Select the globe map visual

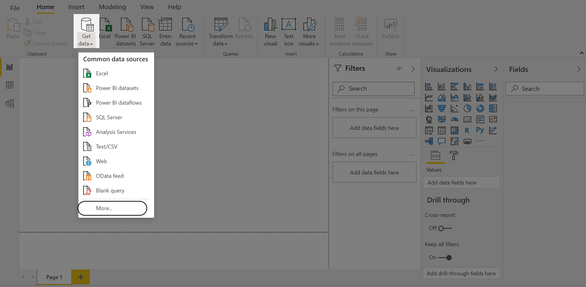[429, 120]
